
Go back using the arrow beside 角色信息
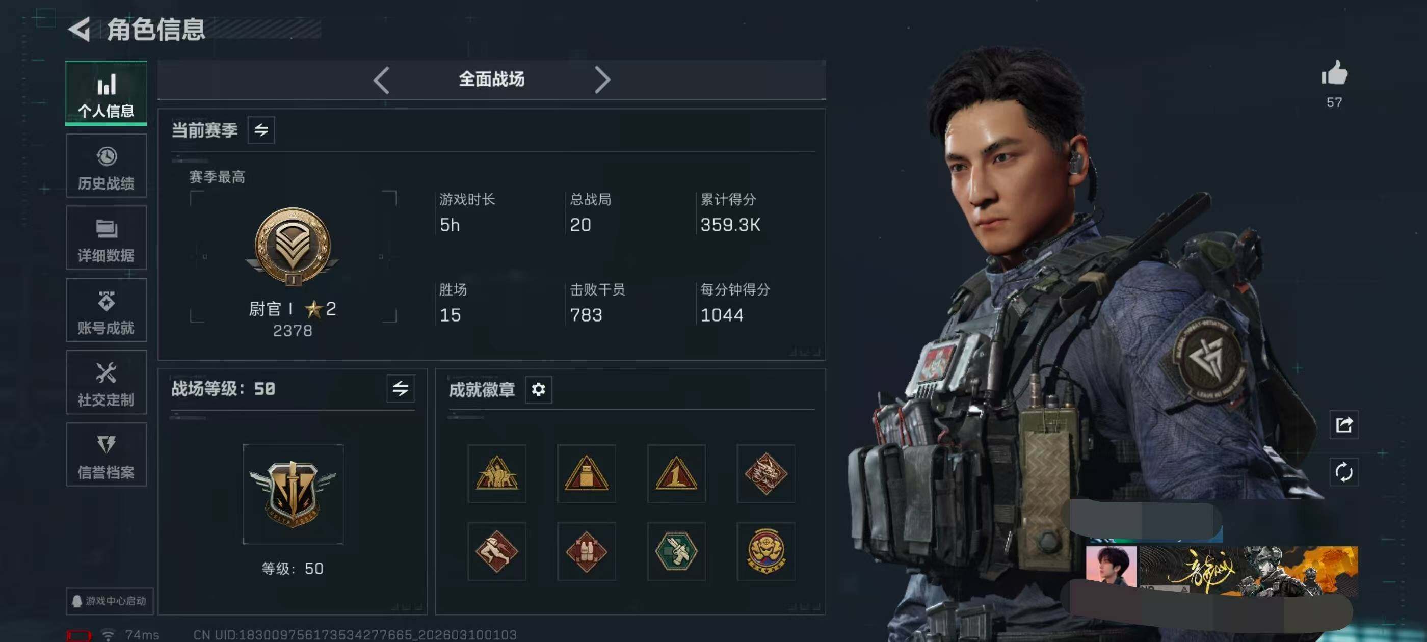click(x=79, y=30)
